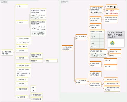The image size is (127, 102).
Task: Click the two-bullet subtopic beside 帕斯瓦尔定理
Action: (x=33, y=89)
